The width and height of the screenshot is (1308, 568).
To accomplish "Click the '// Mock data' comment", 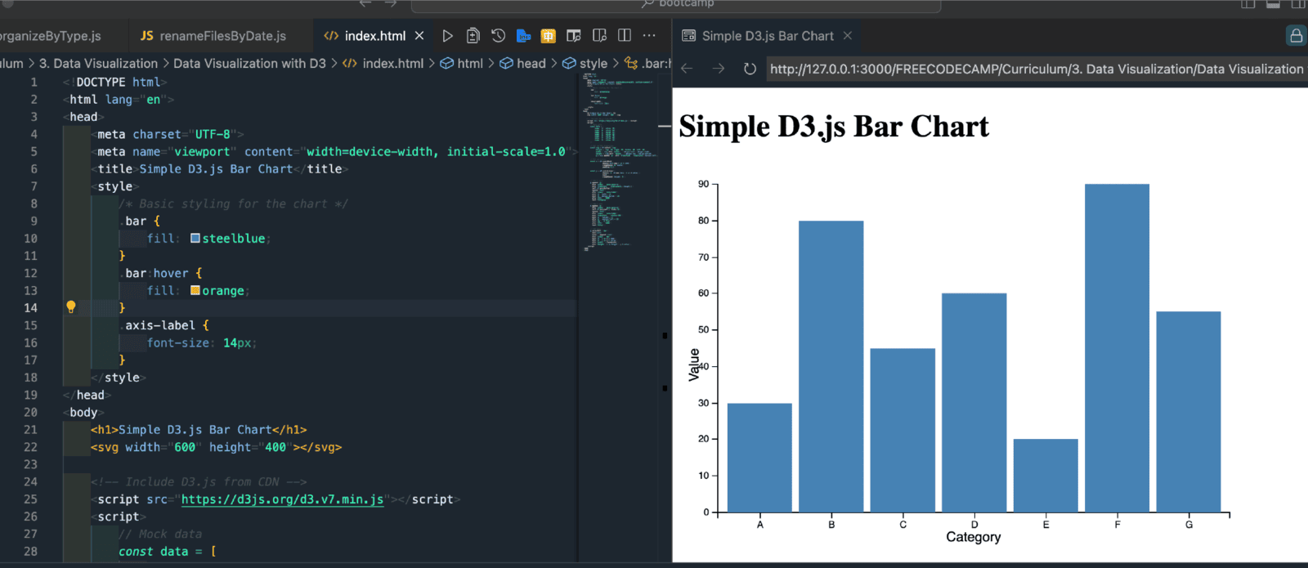I will [x=160, y=534].
